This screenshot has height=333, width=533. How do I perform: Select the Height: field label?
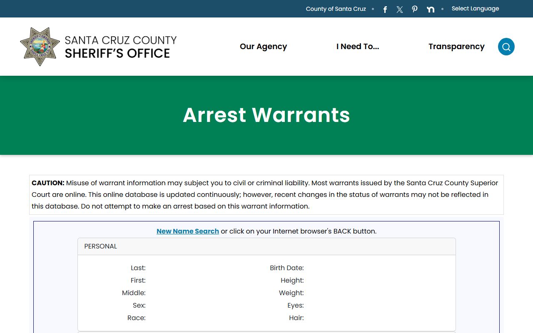click(x=292, y=280)
